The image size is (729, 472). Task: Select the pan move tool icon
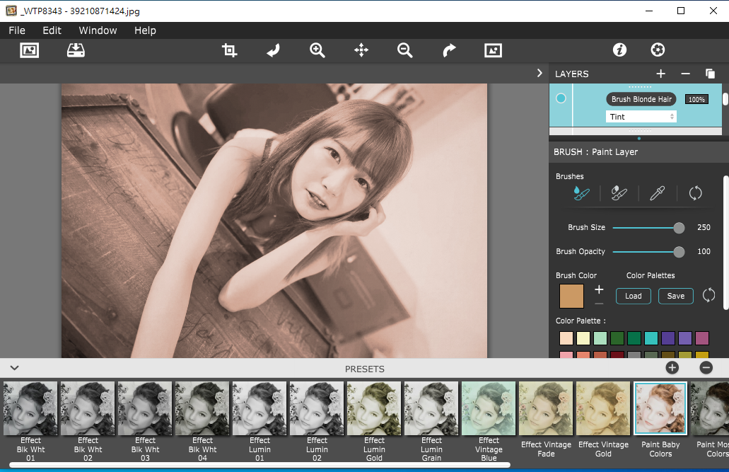tap(361, 50)
